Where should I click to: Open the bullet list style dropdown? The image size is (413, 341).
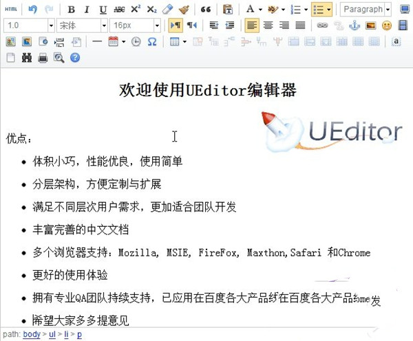click(x=329, y=10)
